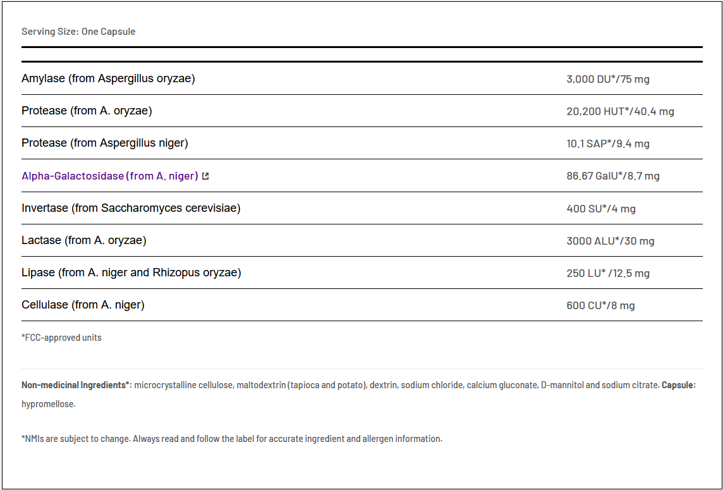Click the Non-medicinal Ingredients* heading text
Viewport: 723px width, 490px height.
tap(76, 384)
